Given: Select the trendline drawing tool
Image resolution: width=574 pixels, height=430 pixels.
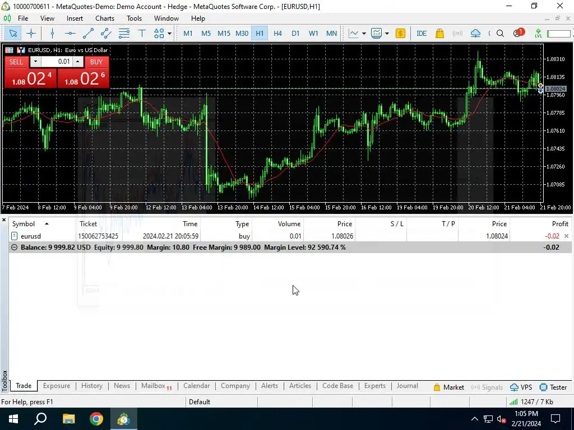Looking at the screenshot, I should coord(88,34).
